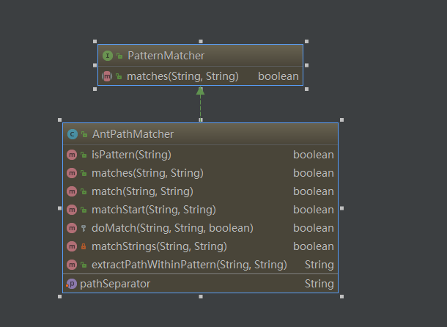Screen dimensions: 447x327
Task: Select extractPathWithinPattern(String, String) method
Action: tap(189, 265)
